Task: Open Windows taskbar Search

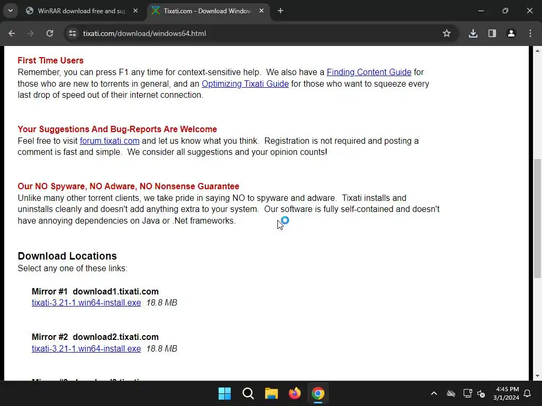Action: [248, 393]
